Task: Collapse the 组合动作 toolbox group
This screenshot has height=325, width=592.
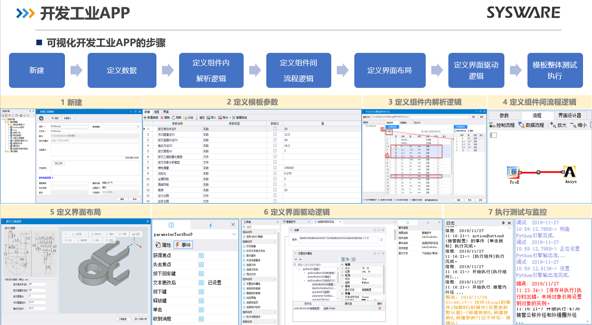Action: 275,232
